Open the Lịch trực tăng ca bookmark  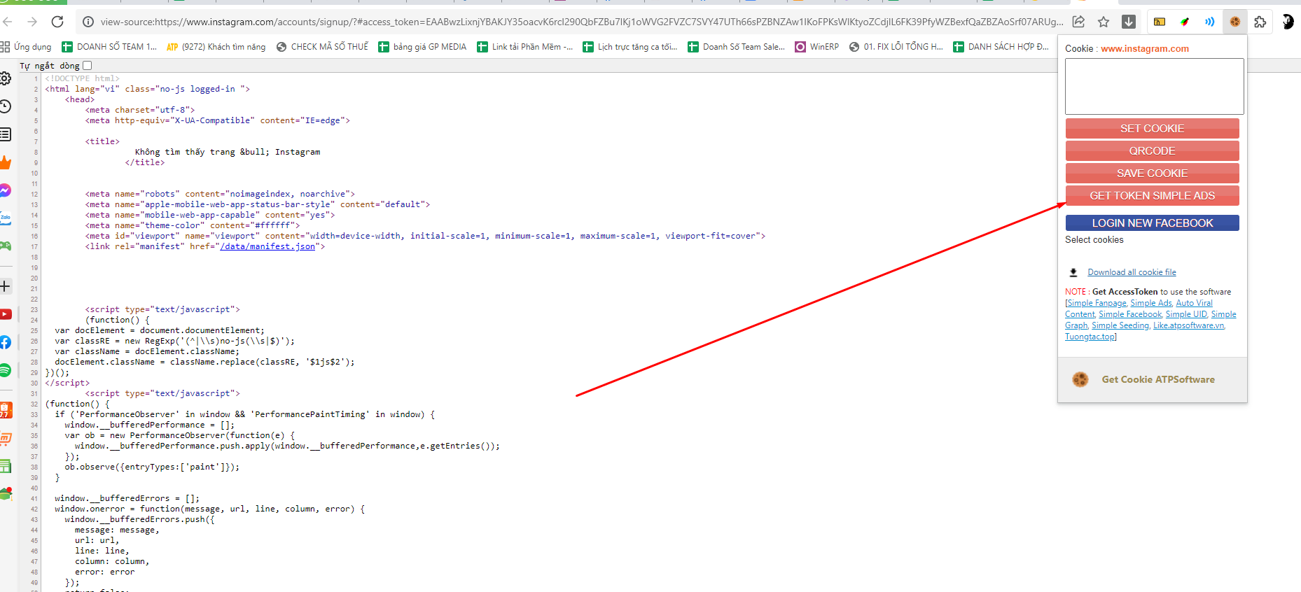click(629, 47)
